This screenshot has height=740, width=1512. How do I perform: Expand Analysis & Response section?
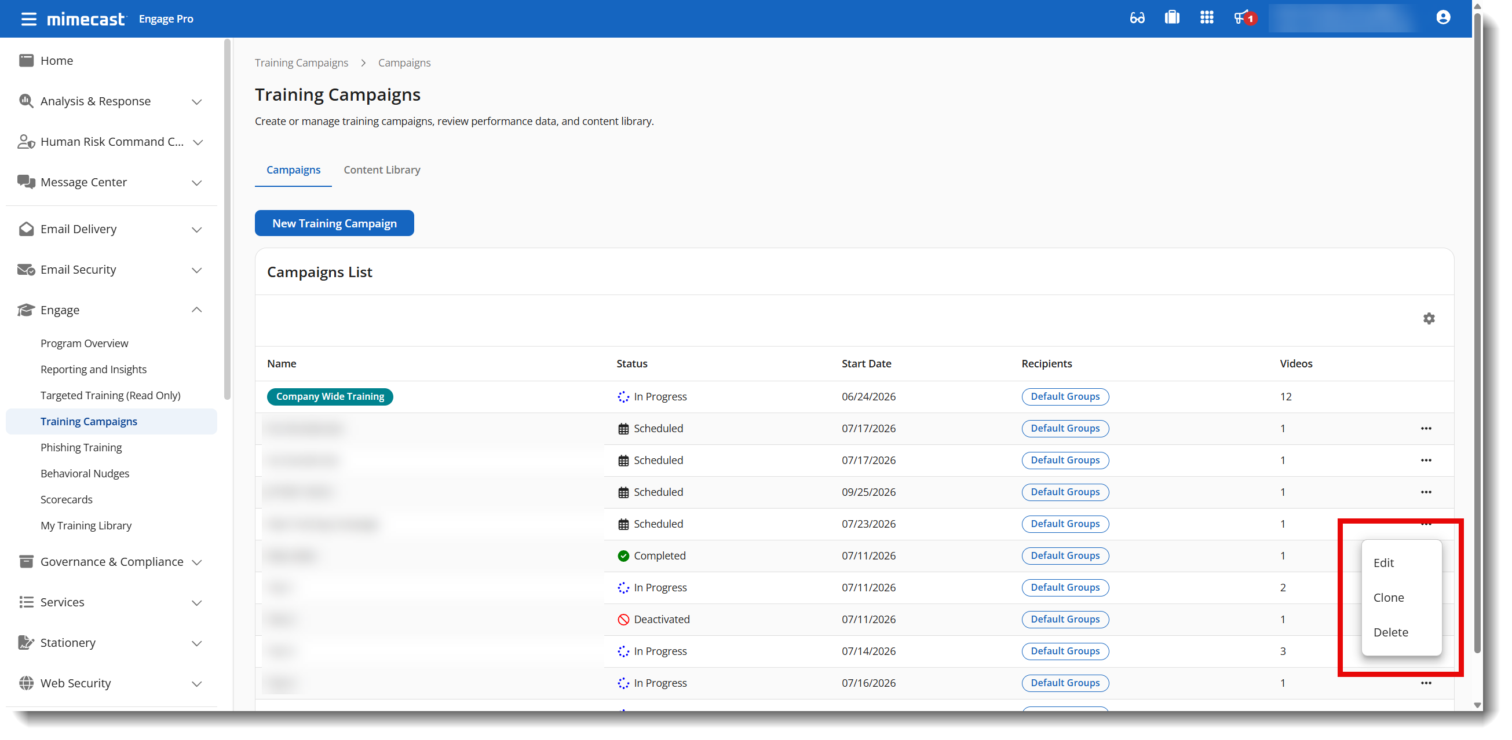(x=196, y=102)
